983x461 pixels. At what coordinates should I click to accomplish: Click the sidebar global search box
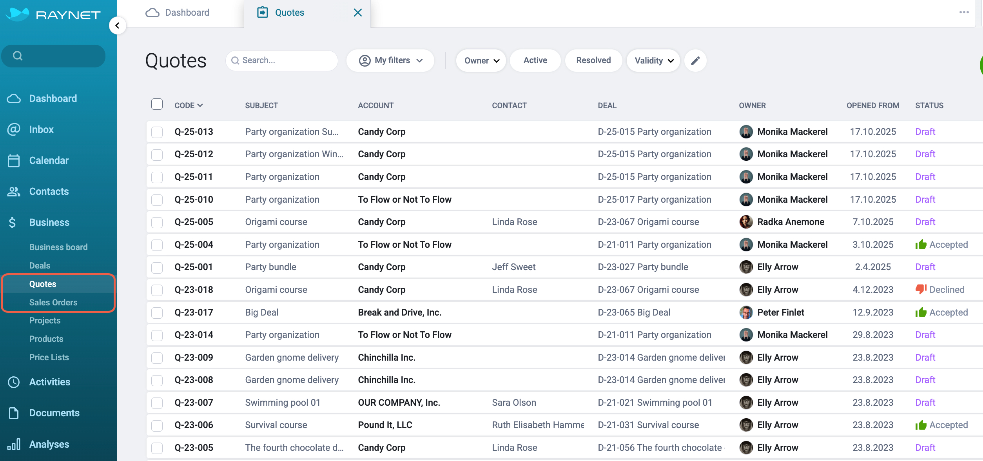tap(53, 56)
